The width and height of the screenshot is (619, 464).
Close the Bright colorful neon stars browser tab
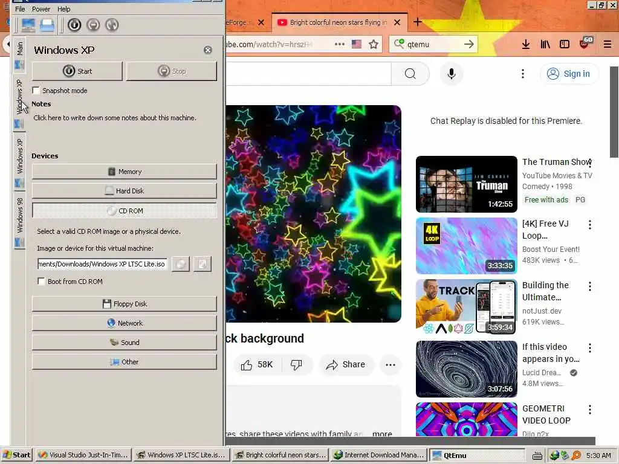(x=397, y=22)
